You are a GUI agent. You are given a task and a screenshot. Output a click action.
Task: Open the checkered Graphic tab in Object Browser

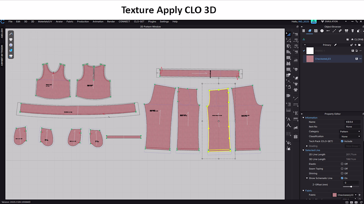click(316, 31)
